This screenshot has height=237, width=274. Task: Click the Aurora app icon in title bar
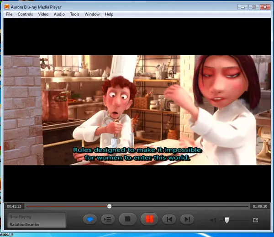(8, 6)
